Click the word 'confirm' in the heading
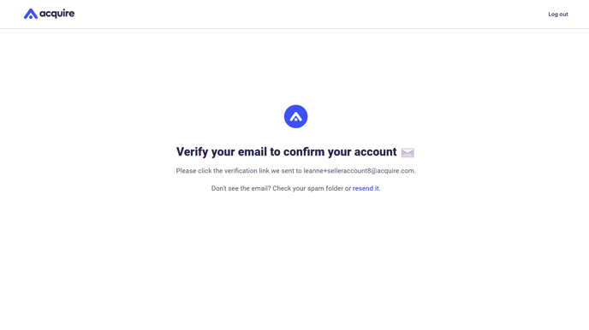The height and width of the screenshot is (330, 589). (x=304, y=152)
